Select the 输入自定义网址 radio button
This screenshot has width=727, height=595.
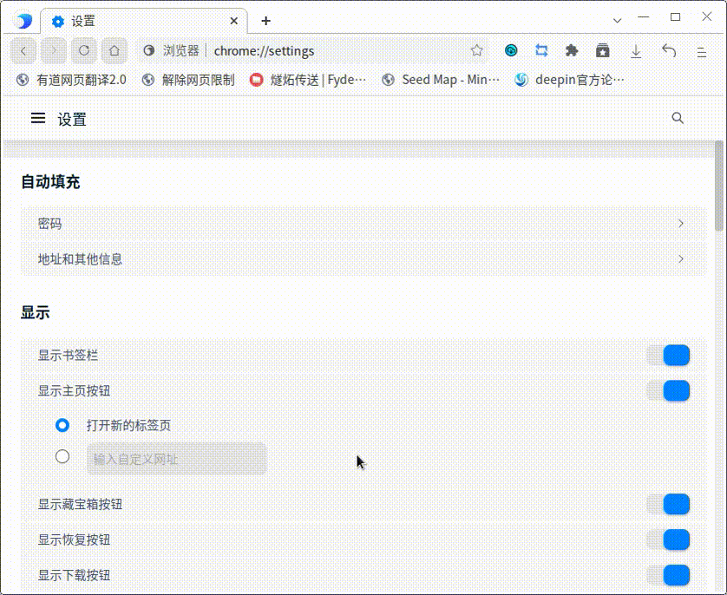(x=62, y=455)
